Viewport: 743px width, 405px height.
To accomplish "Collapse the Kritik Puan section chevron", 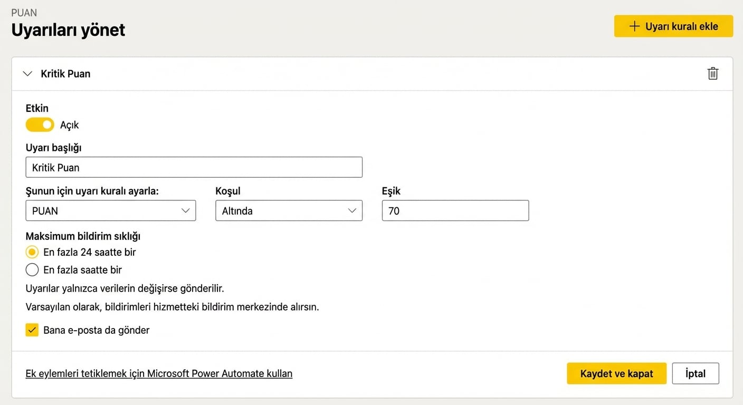I will point(28,74).
